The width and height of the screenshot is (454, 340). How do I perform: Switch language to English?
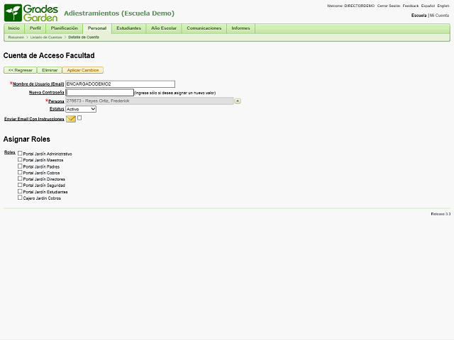point(443,6)
